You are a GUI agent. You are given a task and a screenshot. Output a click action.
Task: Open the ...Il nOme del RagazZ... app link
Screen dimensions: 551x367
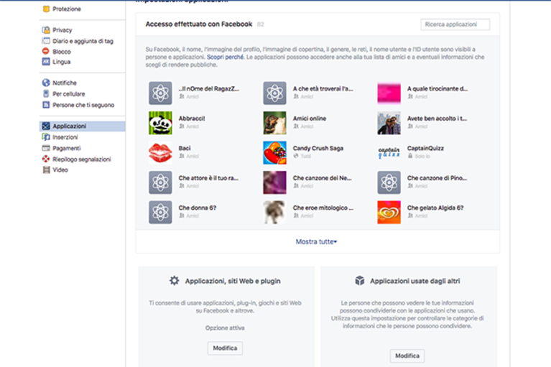[x=209, y=89]
